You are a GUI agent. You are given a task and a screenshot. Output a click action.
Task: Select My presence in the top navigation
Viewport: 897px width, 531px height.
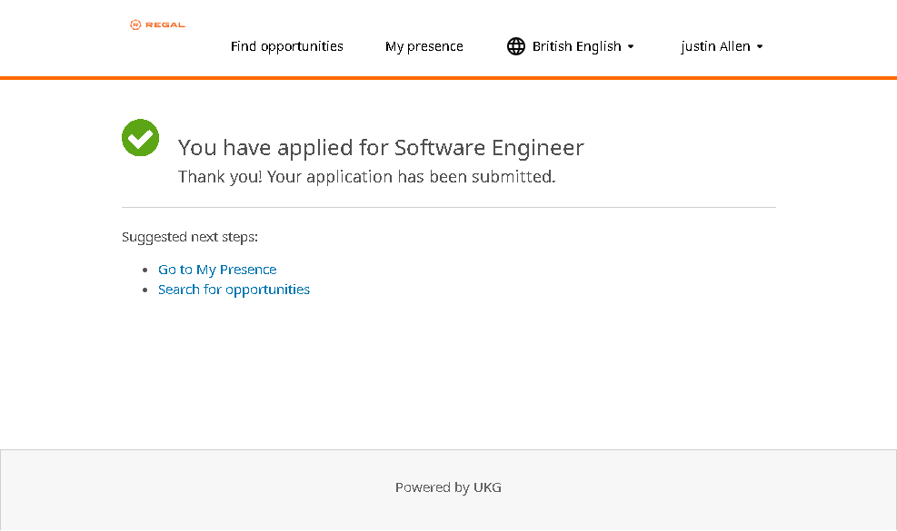pyautogui.click(x=424, y=46)
